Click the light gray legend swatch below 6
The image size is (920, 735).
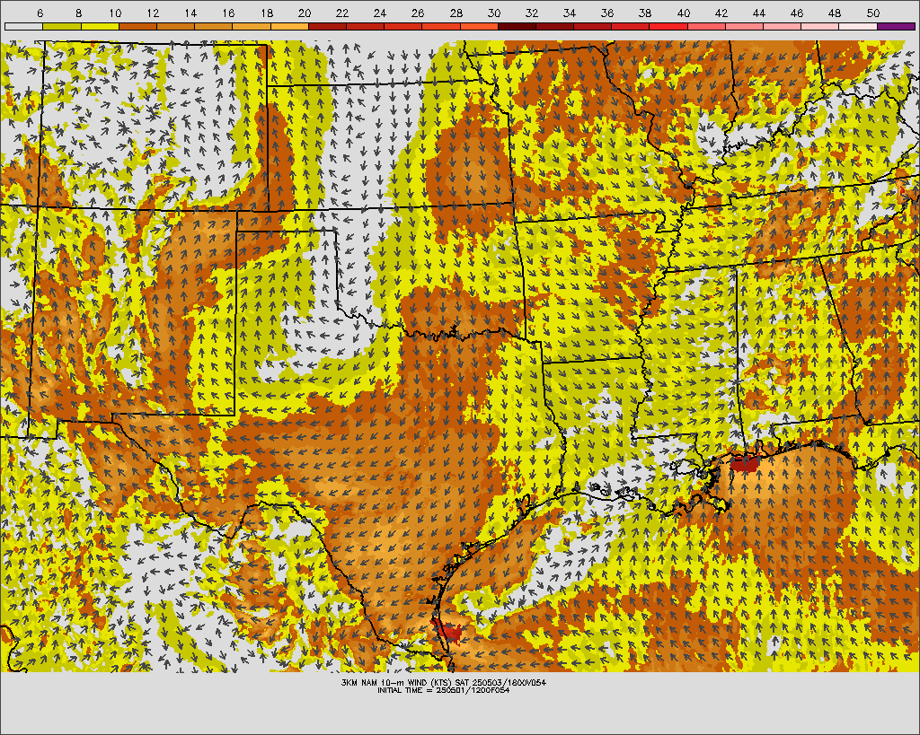coord(24,26)
